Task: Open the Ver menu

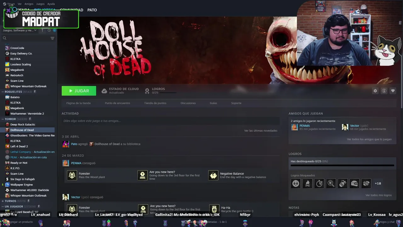Action: pos(20,4)
